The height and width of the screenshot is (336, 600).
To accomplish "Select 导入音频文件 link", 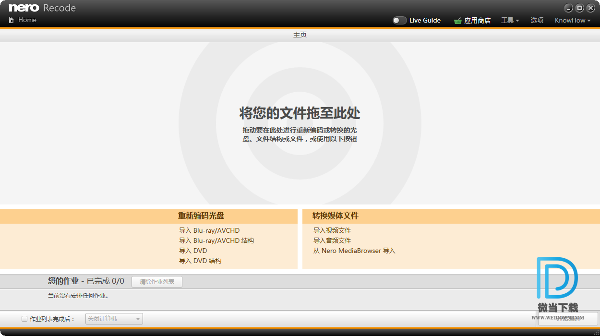I will pyautogui.click(x=332, y=240).
